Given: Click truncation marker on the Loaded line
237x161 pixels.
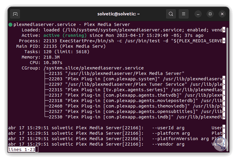Looking at the screenshot, I should [224, 30].
